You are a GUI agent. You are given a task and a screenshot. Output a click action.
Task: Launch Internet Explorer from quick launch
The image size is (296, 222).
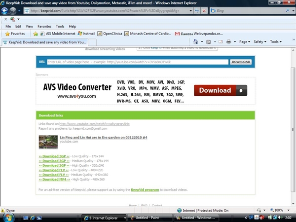(33, 218)
